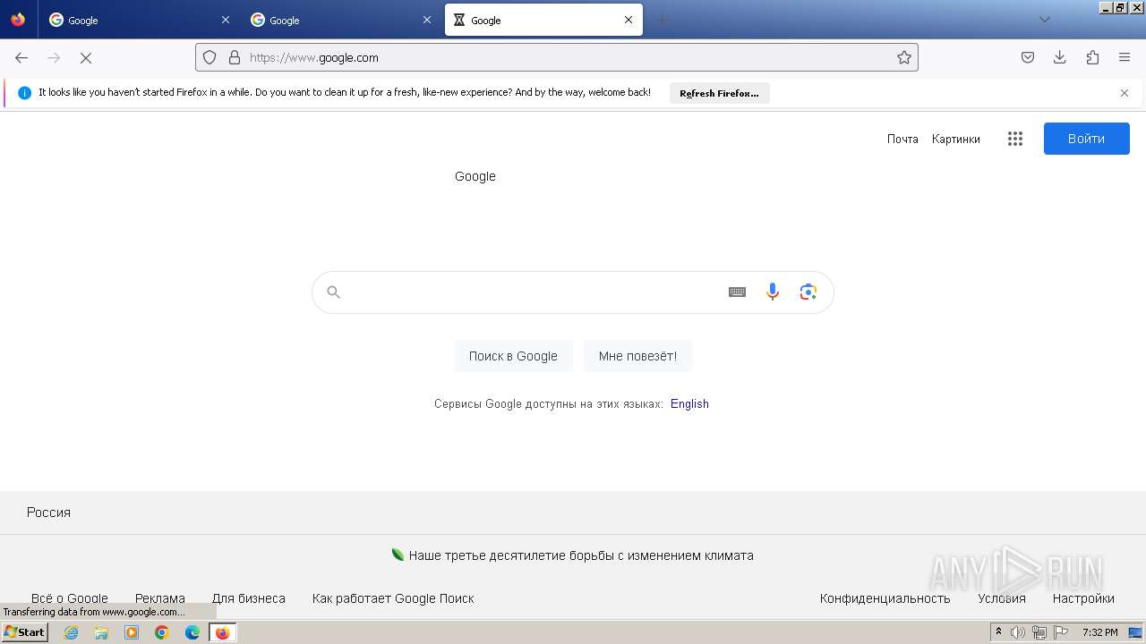
Task: Open the Extensions puzzle icon
Action: (x=1092, y=57)
